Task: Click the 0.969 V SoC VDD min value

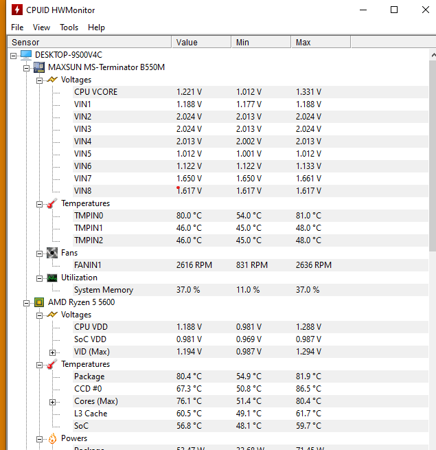Action: pyautogui.click(x=249, y=339)
